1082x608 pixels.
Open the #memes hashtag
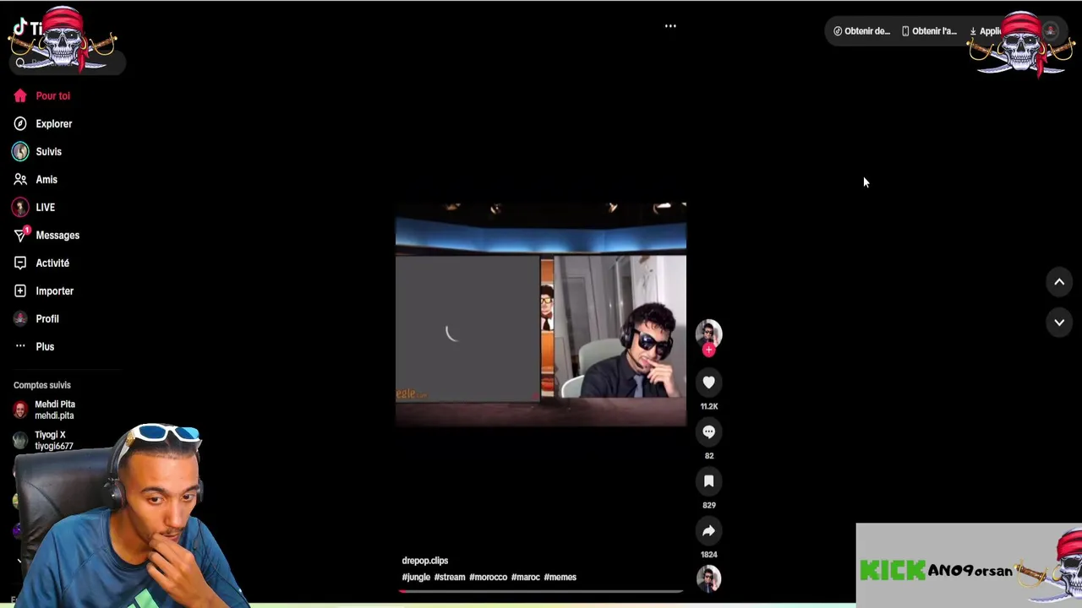click(560, 577)
